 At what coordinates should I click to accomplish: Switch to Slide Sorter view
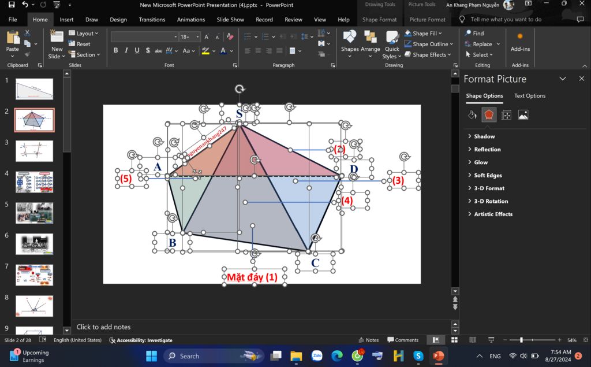click(x=454, y=340)
